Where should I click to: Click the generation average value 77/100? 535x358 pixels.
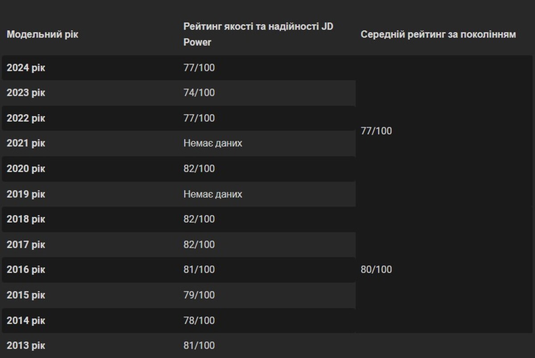point(376,131)
